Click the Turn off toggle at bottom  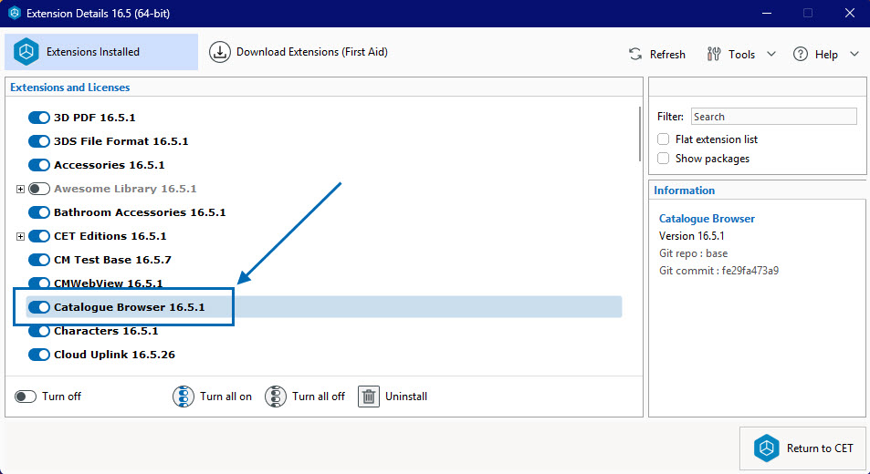coord(25,397)
